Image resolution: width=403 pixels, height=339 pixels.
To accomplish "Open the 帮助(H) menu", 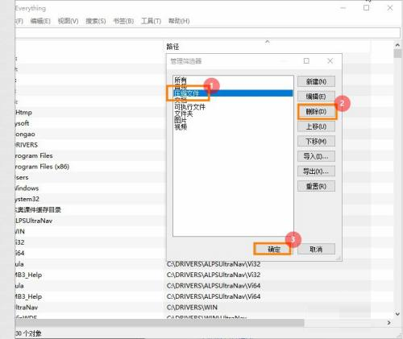I will (x=179, y=21).
